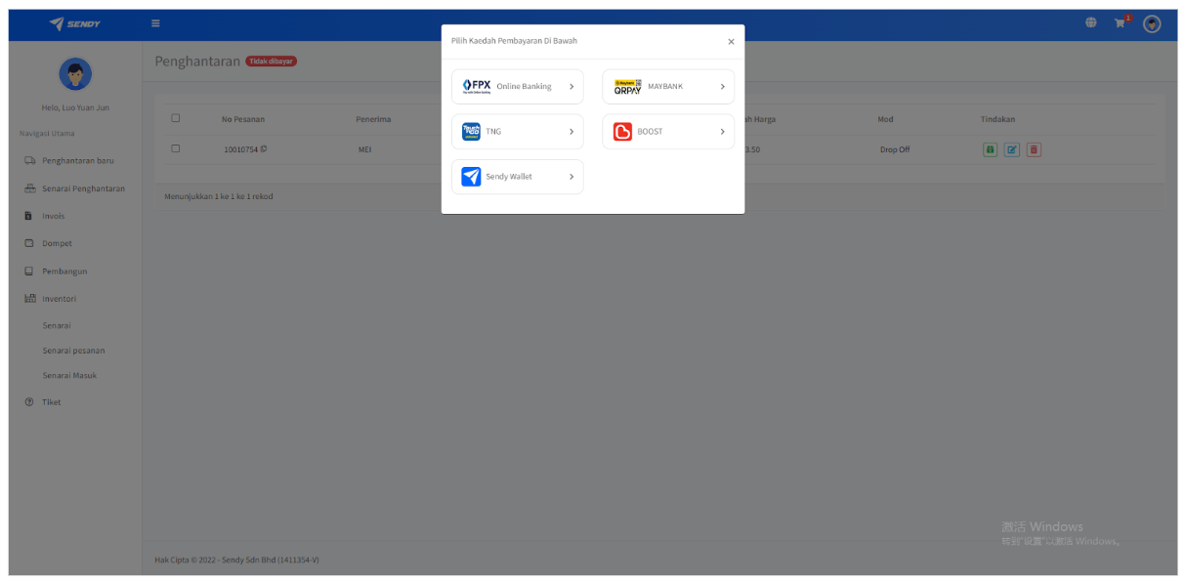
Task: Open the shopping cart icon
Action: coord(1121,23)
